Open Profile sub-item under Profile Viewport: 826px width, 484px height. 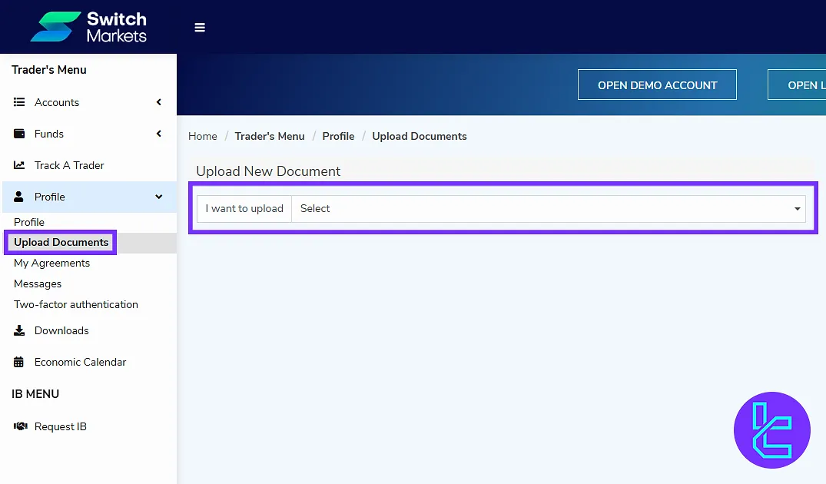29,222
